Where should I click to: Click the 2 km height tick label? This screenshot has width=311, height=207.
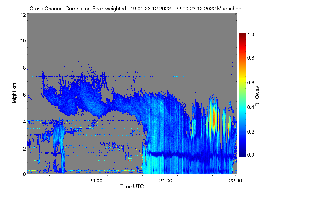(24, 149)
